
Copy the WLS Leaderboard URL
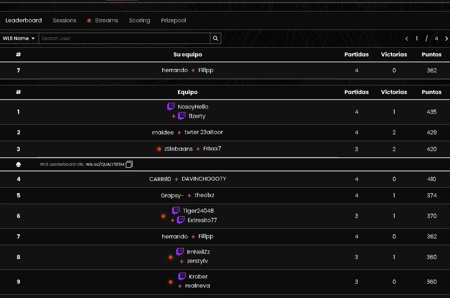pos(129,164)
